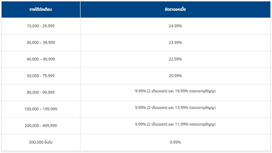This screenshot has height=153, width=272.
Task: Select the 100,000 – 199,999 income cell
Action: pyautogui.click(x=41, y=109)
